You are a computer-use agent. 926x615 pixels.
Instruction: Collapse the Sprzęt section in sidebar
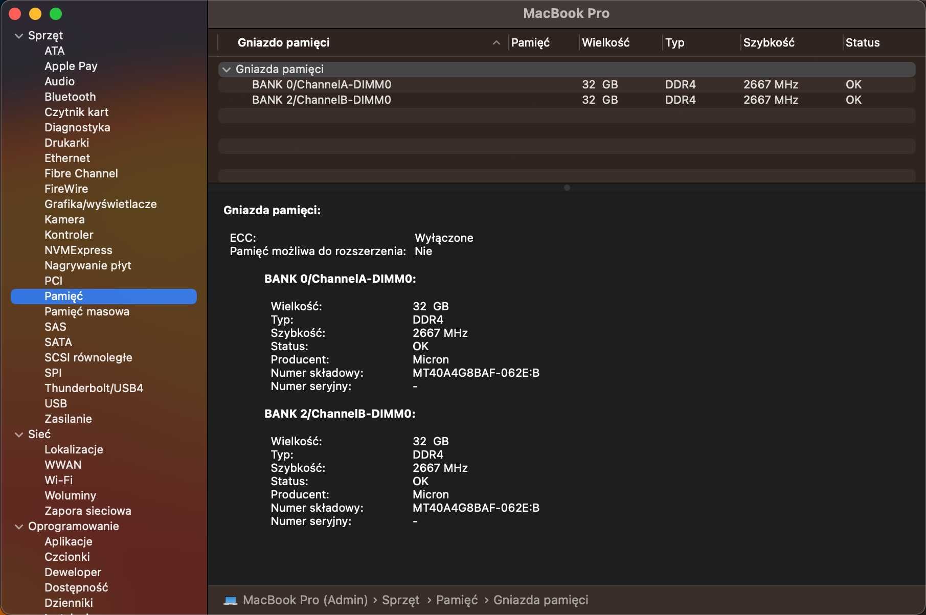click(19, 36)
